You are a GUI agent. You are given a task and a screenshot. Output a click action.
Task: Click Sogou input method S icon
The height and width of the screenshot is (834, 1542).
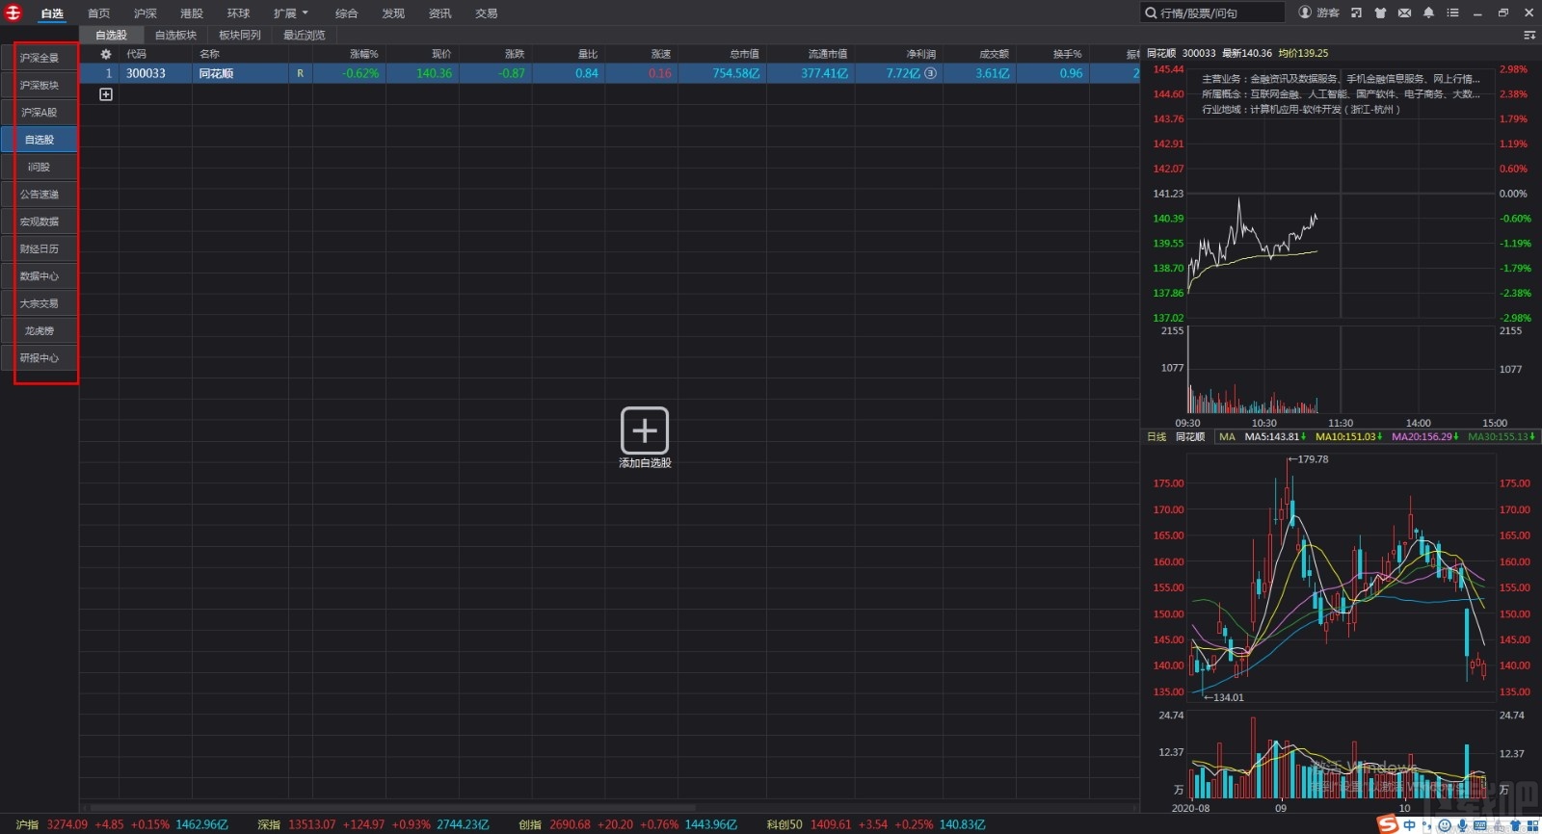click(x=1388, y=824)
